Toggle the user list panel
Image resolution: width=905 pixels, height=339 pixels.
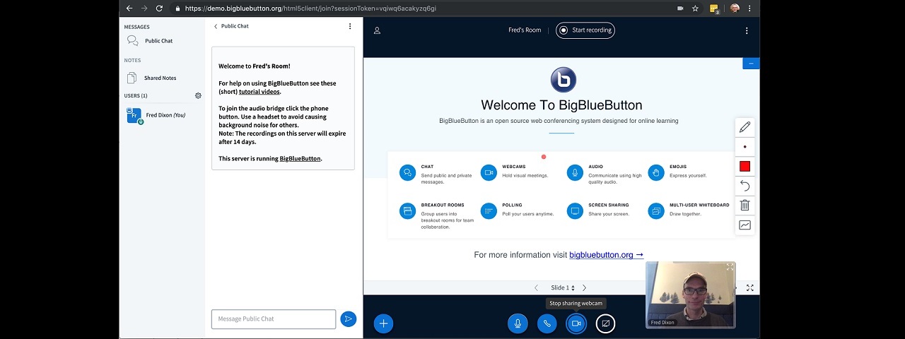tap(377, 30)
